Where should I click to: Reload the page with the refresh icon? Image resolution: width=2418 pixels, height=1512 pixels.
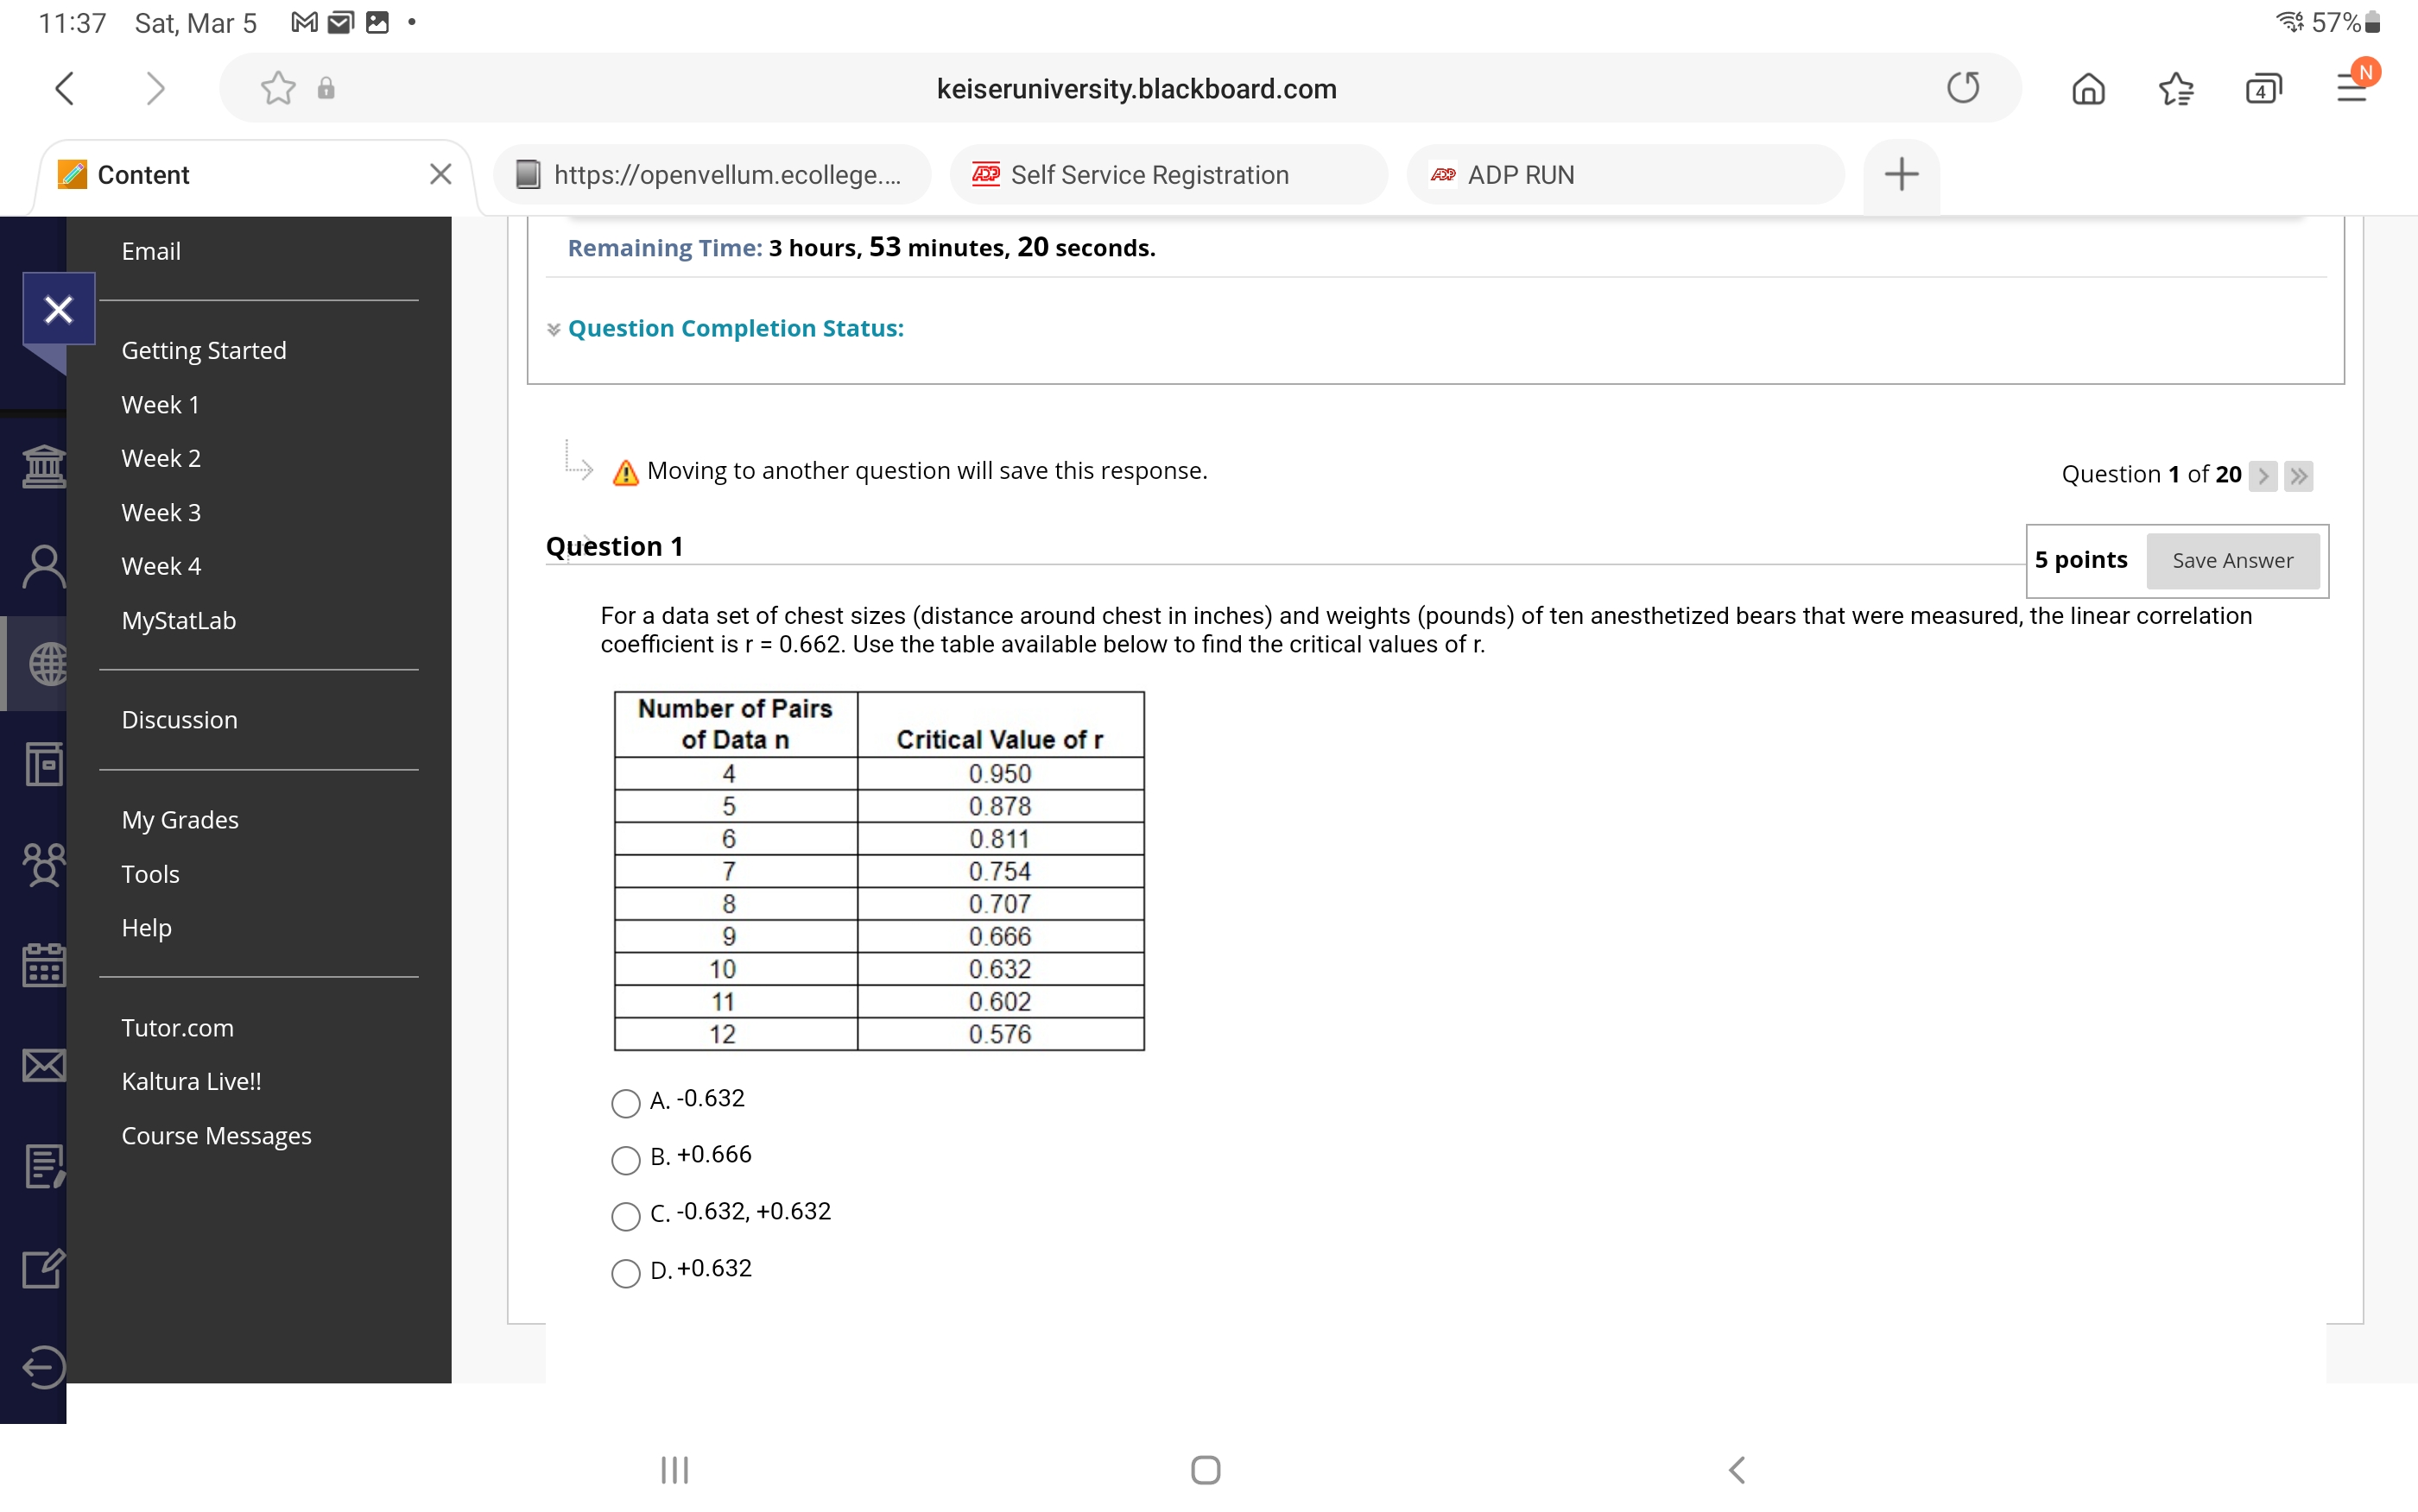[x=1963, y=88]
